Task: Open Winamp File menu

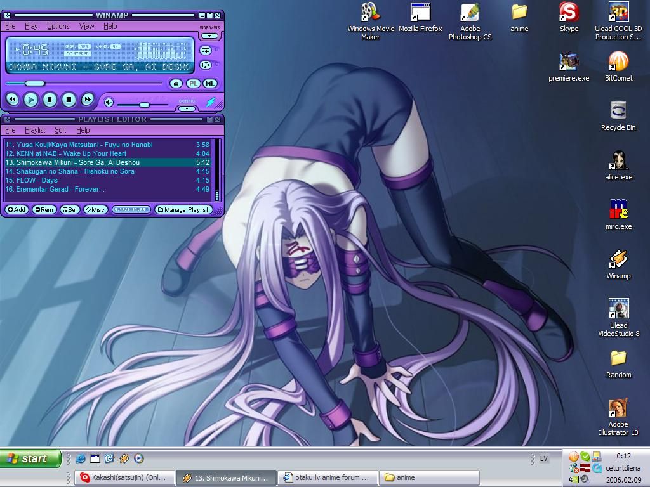Action: [x=10, y=26]
